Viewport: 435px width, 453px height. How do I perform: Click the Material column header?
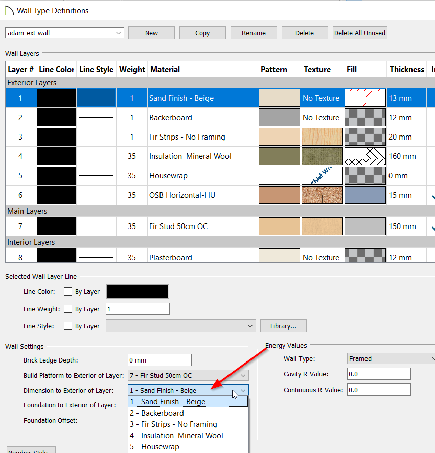[202, 70]
